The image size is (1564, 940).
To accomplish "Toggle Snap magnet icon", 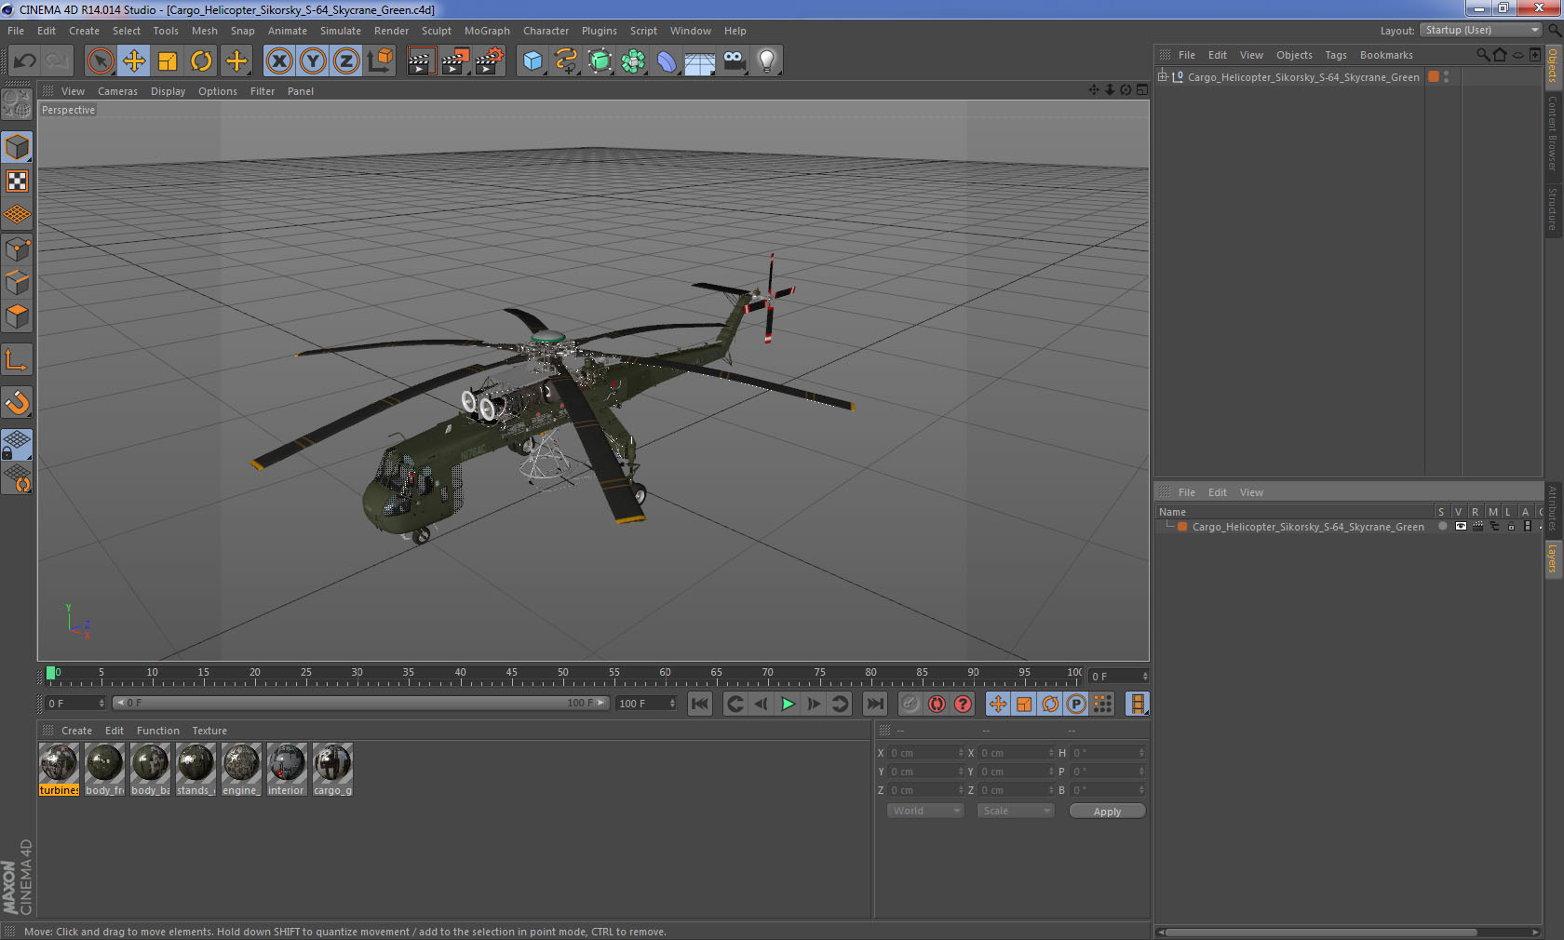I will pos(18,403).
